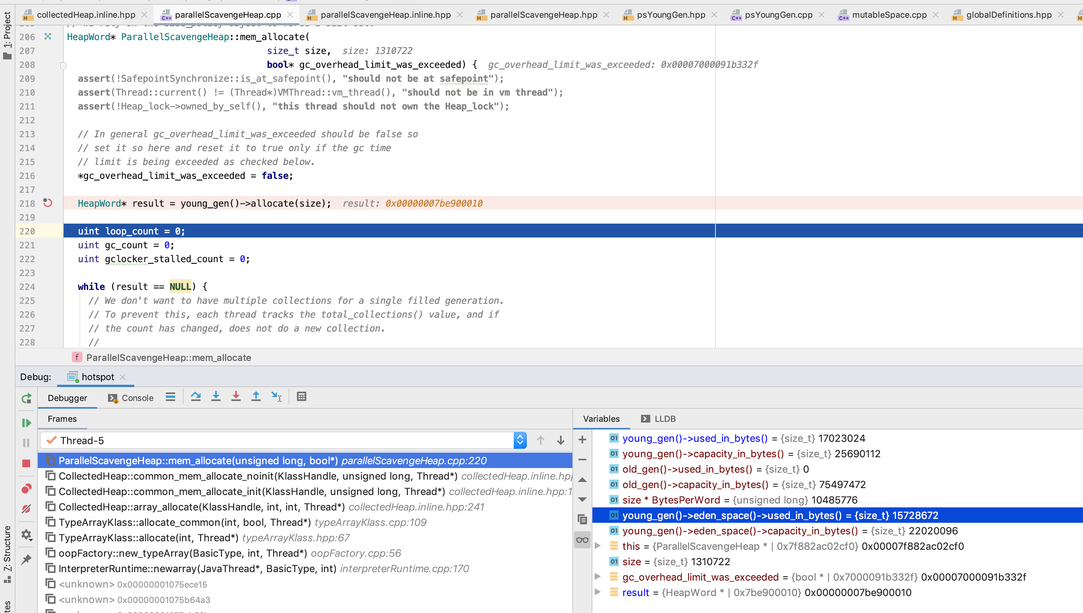Open the Evaluate Expression calculator icon
Viewport: 1083px width, 613px height.
[x=301, y=397]
